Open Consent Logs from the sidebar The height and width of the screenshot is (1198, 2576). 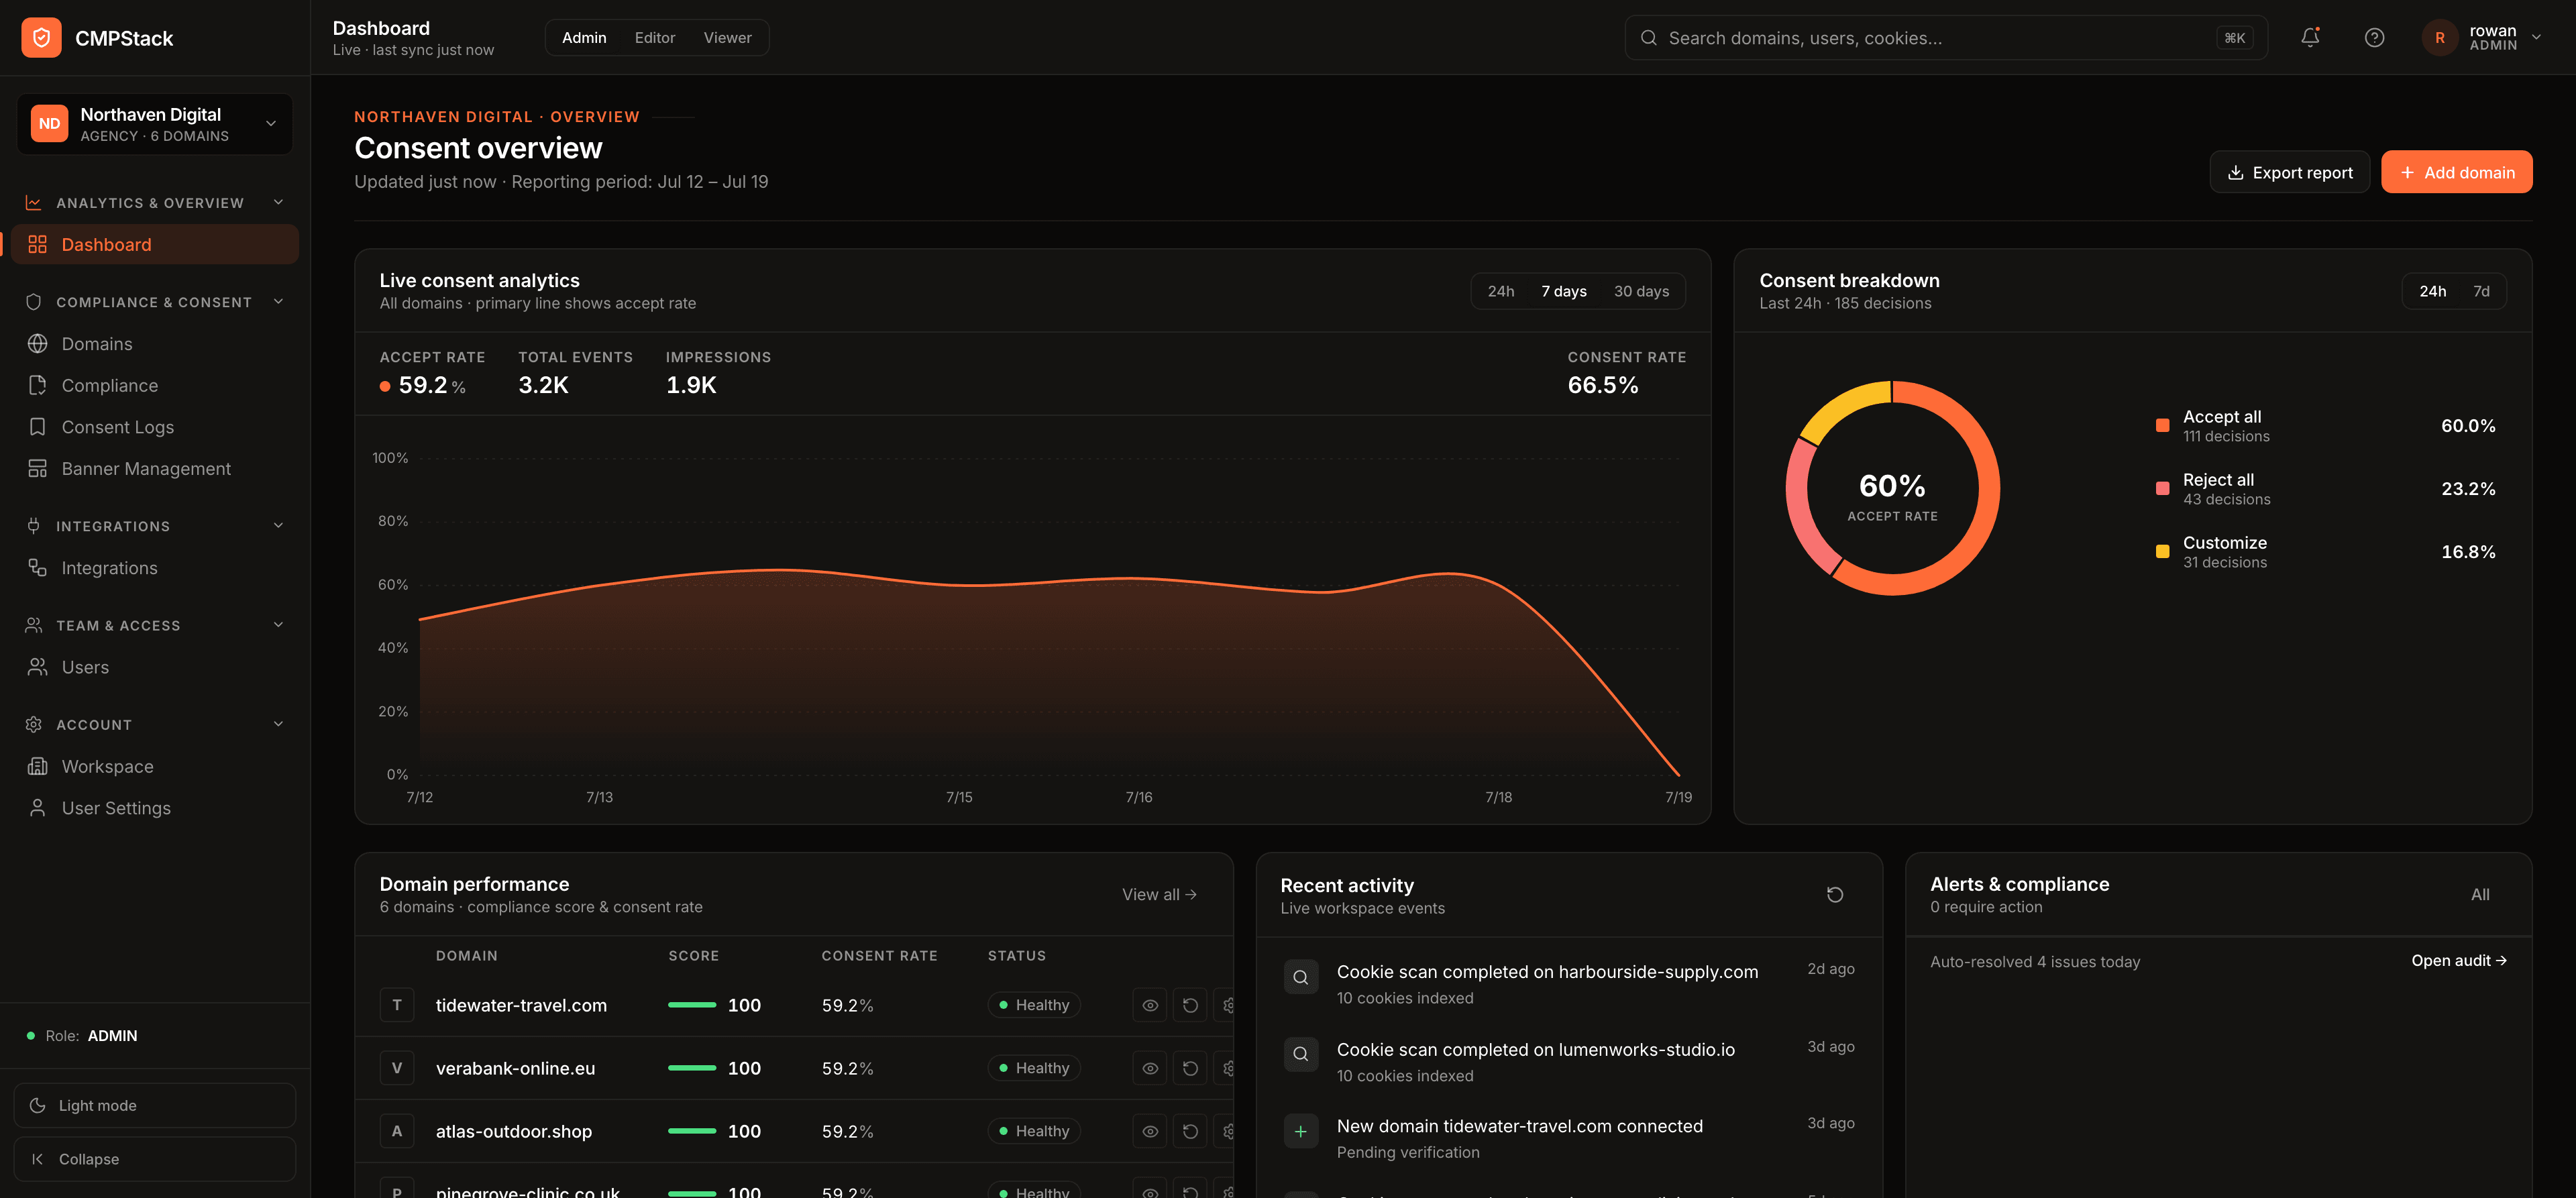155,427
